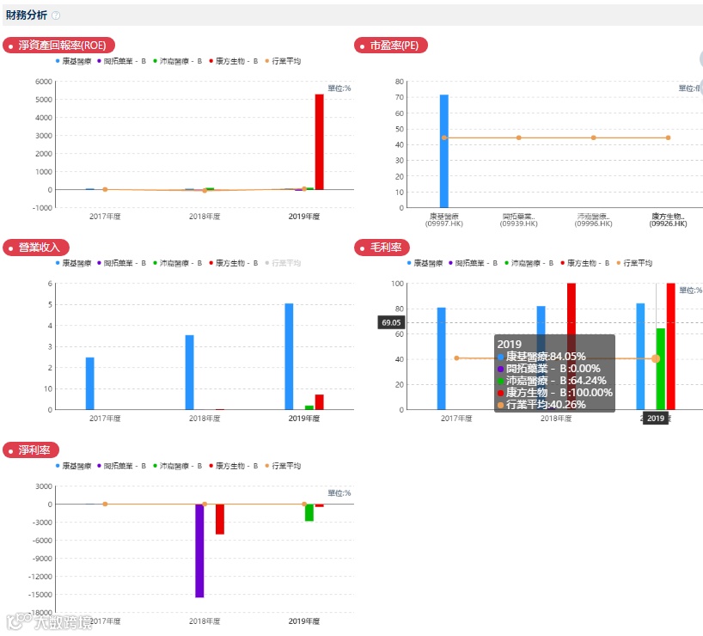This screenshot has width=703, height=636.
Task: Toggle 沛嘉醫療 - B legend in 營業收入 chart
Action: (x=178, y=263)
